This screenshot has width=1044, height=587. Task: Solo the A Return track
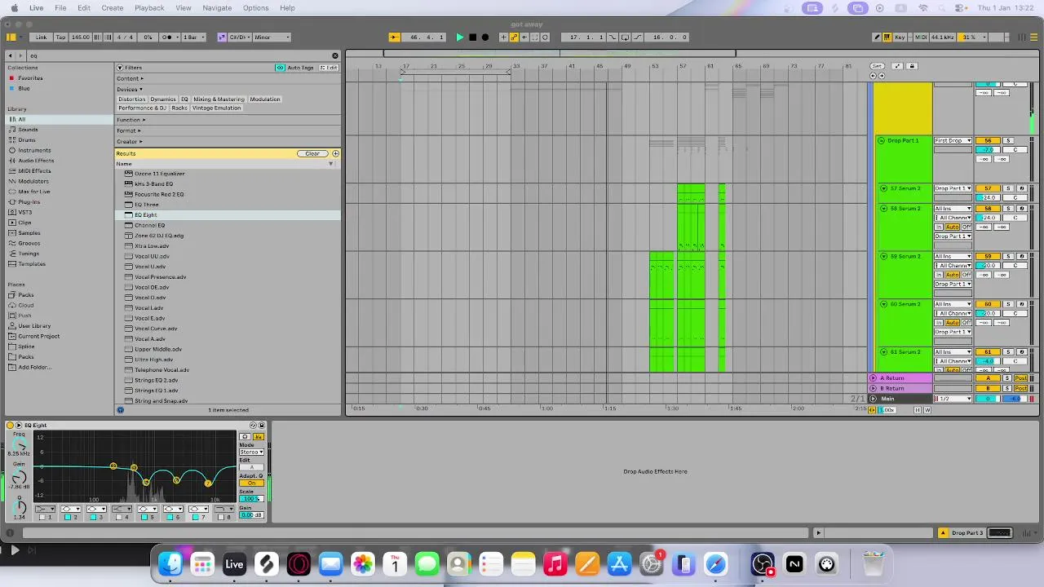pos(1008,378)
